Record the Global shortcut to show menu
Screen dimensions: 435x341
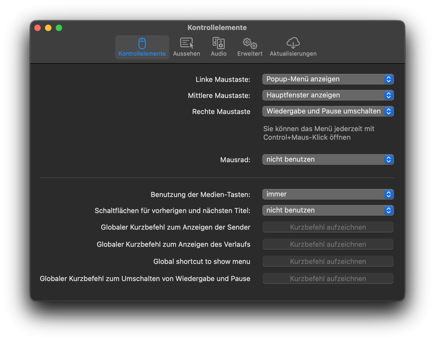pyautogui.click(x=328, y=261)
